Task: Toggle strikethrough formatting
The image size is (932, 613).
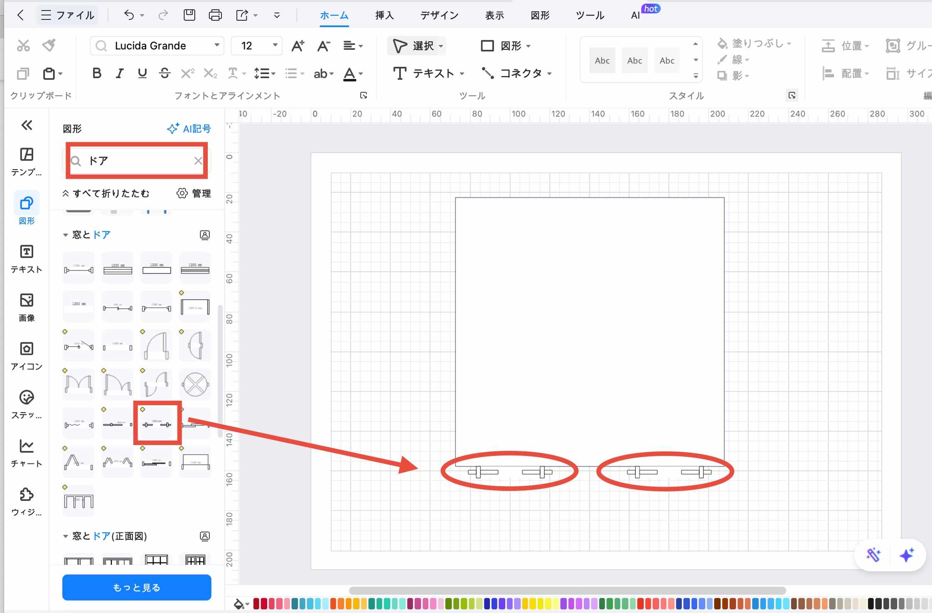Action: coord(165,74)
